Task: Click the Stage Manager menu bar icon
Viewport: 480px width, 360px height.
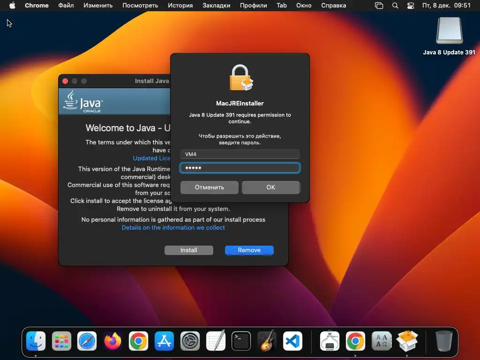Action: 379,6
